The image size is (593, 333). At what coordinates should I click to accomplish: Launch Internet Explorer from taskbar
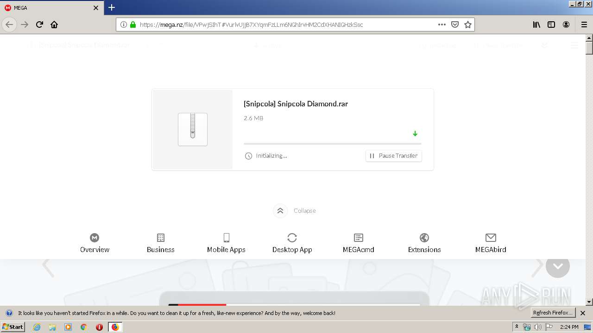click(x=37, y=327)
